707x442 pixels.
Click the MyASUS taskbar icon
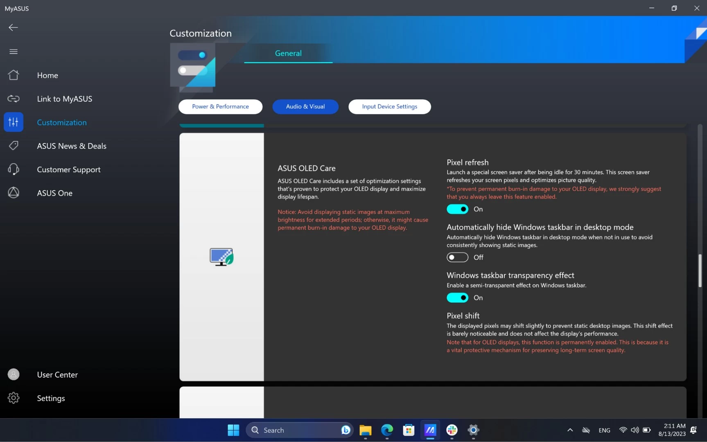(x=430, y=430)
